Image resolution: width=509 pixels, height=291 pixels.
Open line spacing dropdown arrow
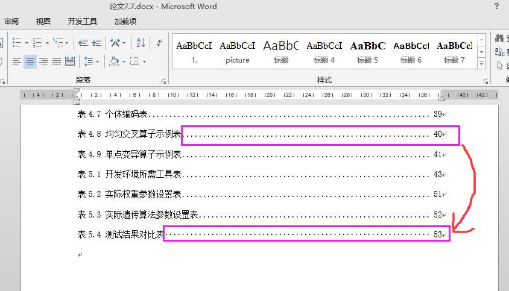coord(97,61)
